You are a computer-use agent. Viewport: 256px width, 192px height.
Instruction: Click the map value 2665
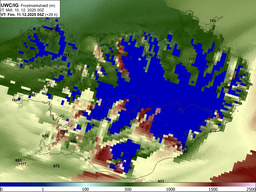coord(122,163)
